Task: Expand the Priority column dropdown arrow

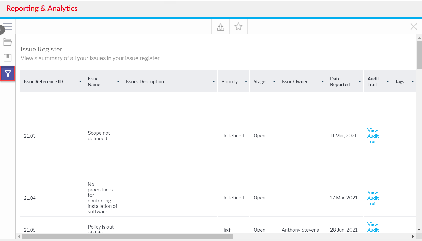Action: coord(246,82)
